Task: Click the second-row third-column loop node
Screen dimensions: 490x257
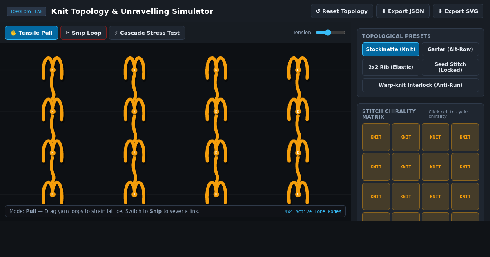Action: pyautogui.click(x=216, y=111)
